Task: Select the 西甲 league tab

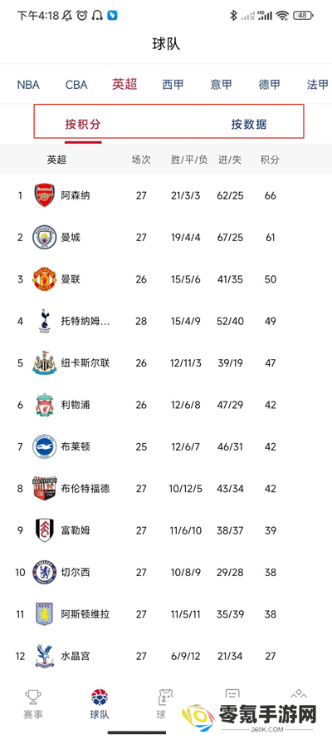Action: [173, 85]
